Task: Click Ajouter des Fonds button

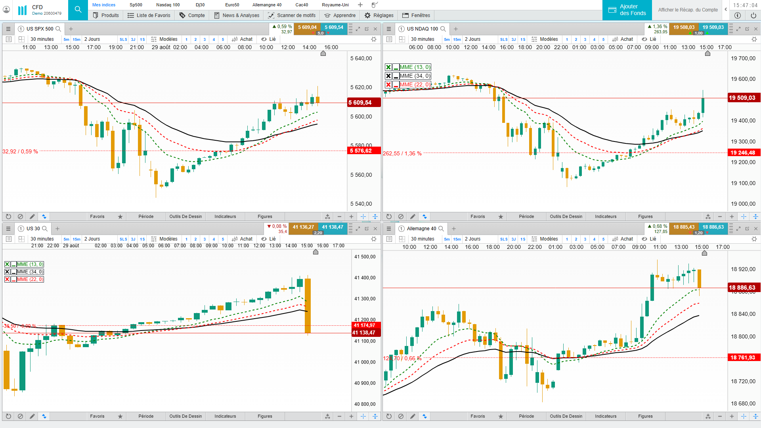Action: [627, 10]
